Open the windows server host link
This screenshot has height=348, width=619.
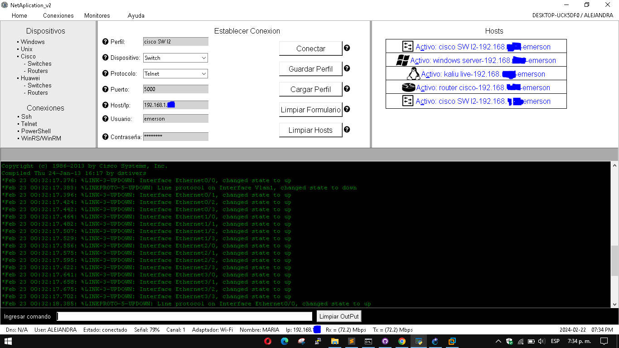pyautogui.click(x=483, y=60)
